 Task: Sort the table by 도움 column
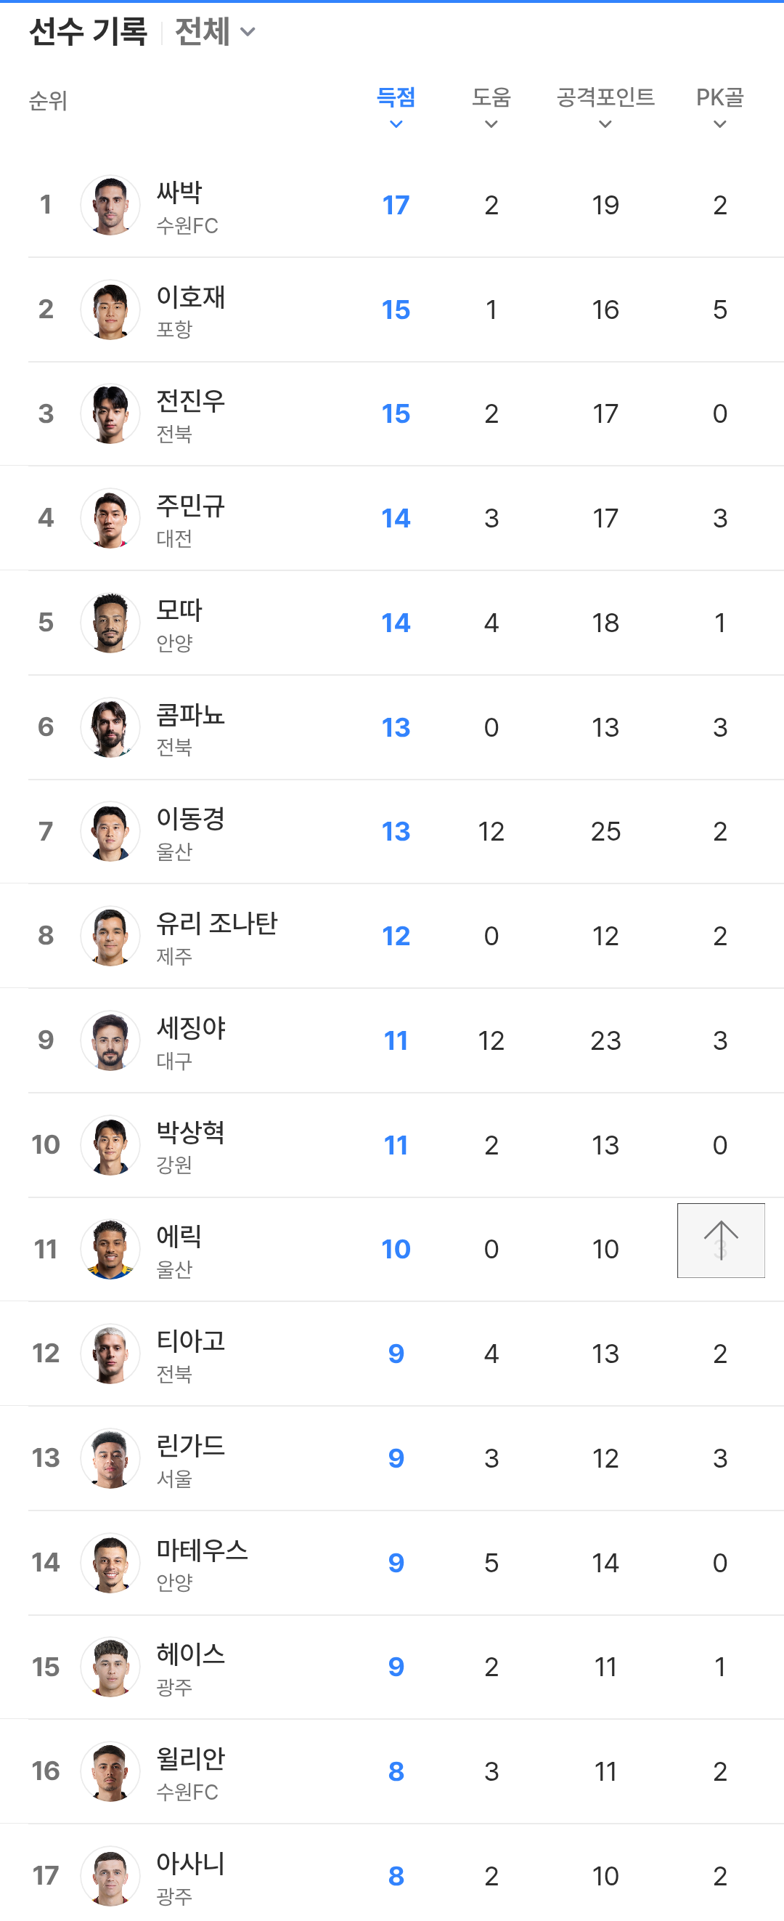[x=491, y=106]
